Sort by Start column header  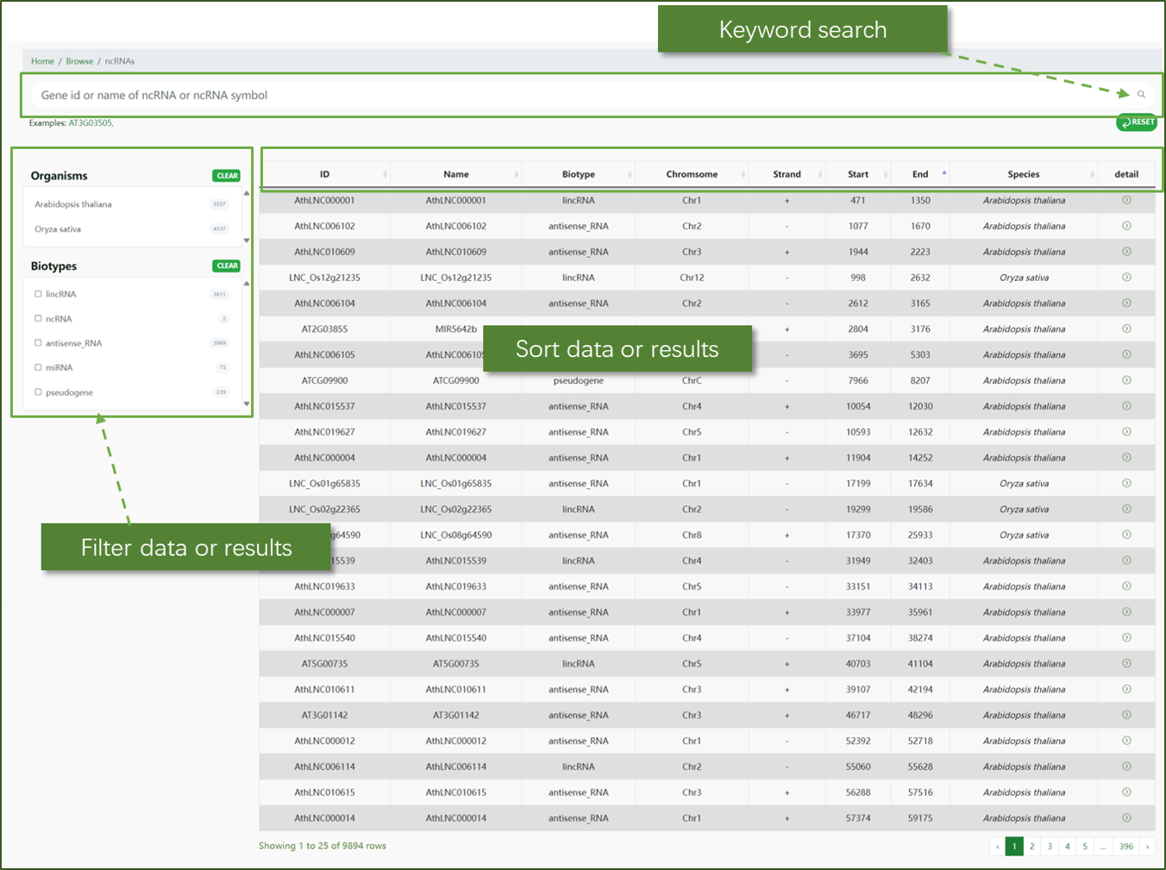coord(857,174)
